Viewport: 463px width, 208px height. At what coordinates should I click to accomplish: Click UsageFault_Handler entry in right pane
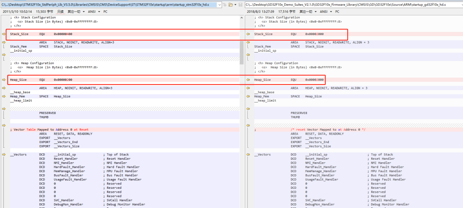tap(322, 179)
